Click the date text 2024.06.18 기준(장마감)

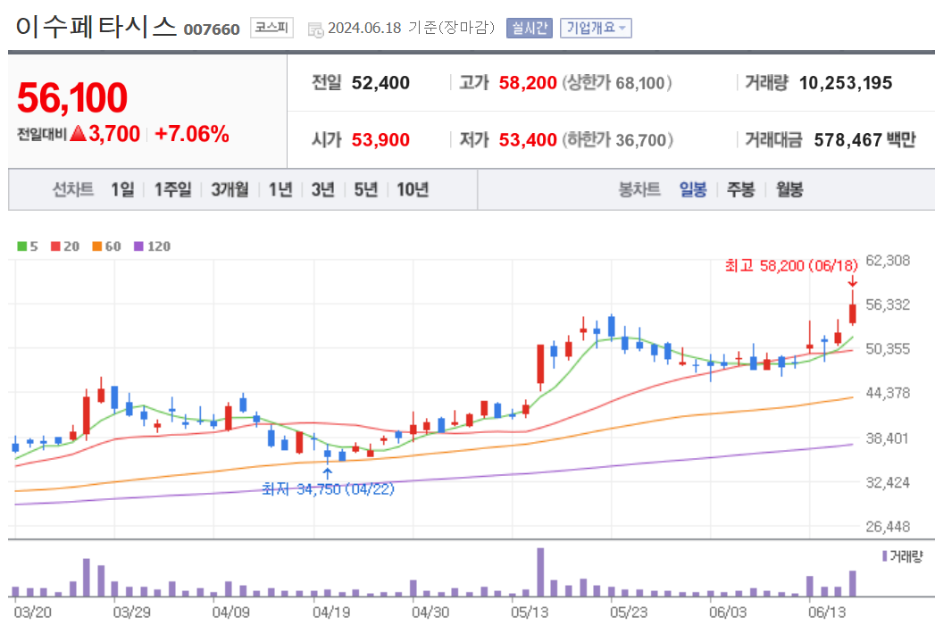(412, 28)
